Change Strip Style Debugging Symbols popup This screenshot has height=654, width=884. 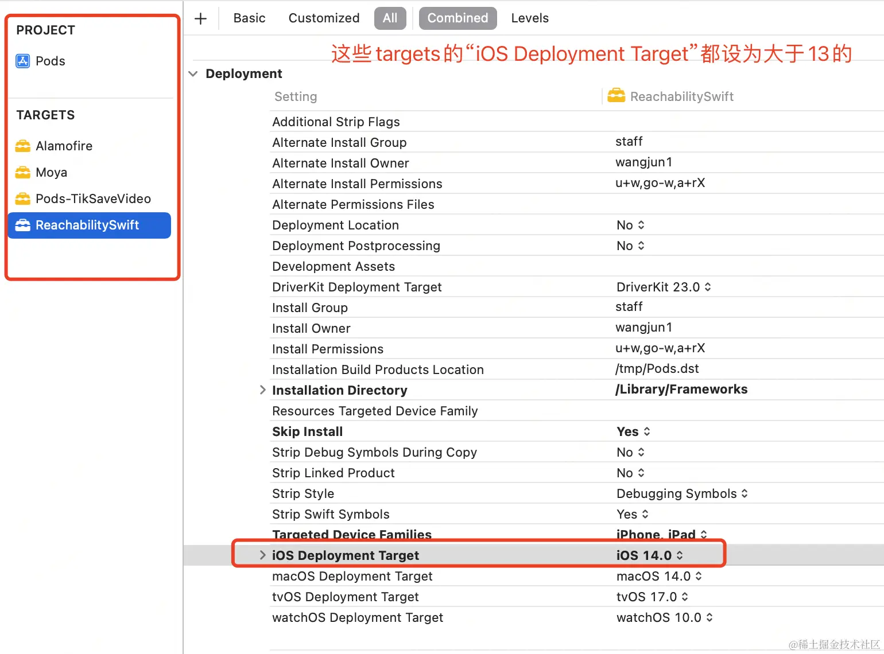point(682,493)
